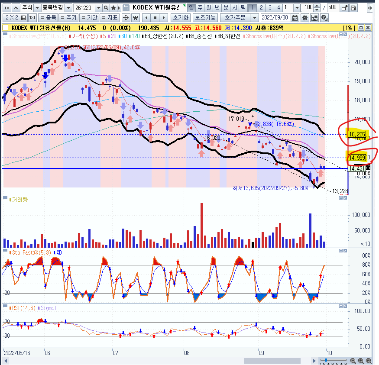Click the date field 2022/09/30

[275, 18]
